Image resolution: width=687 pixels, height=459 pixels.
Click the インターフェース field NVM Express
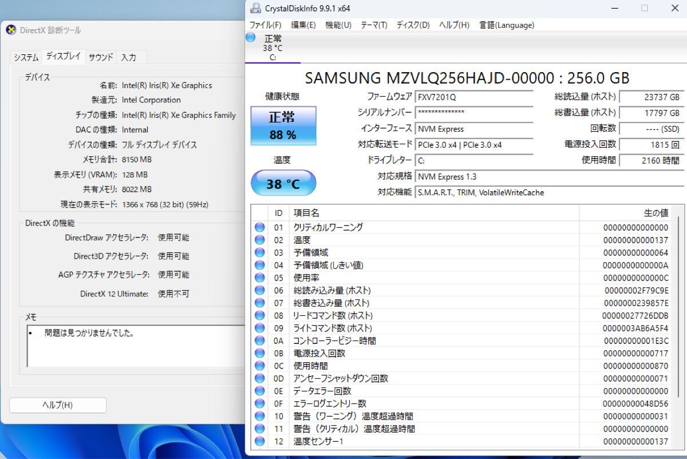474,129
